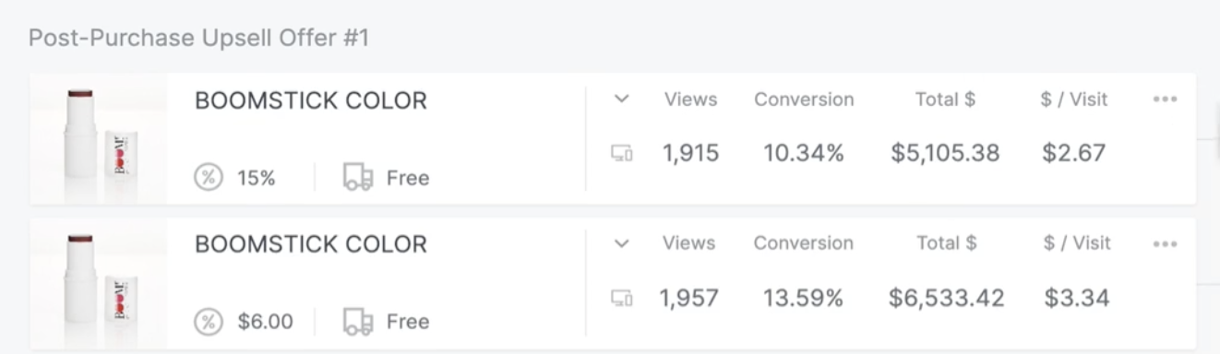
Task: Click the percent discount icon beside $6.00
Action: point(209,321)
